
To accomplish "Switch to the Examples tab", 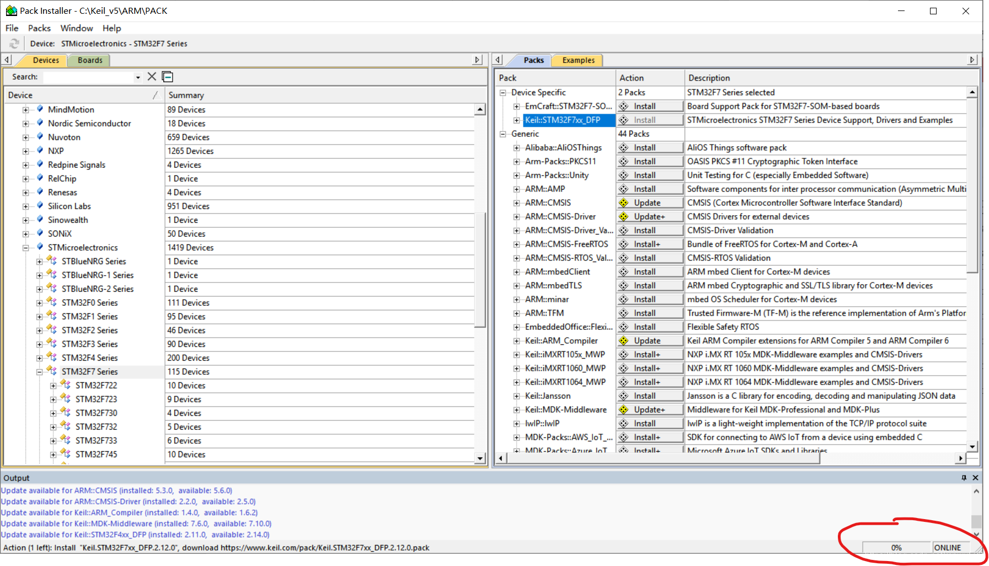I will click(x=579, y=60).
